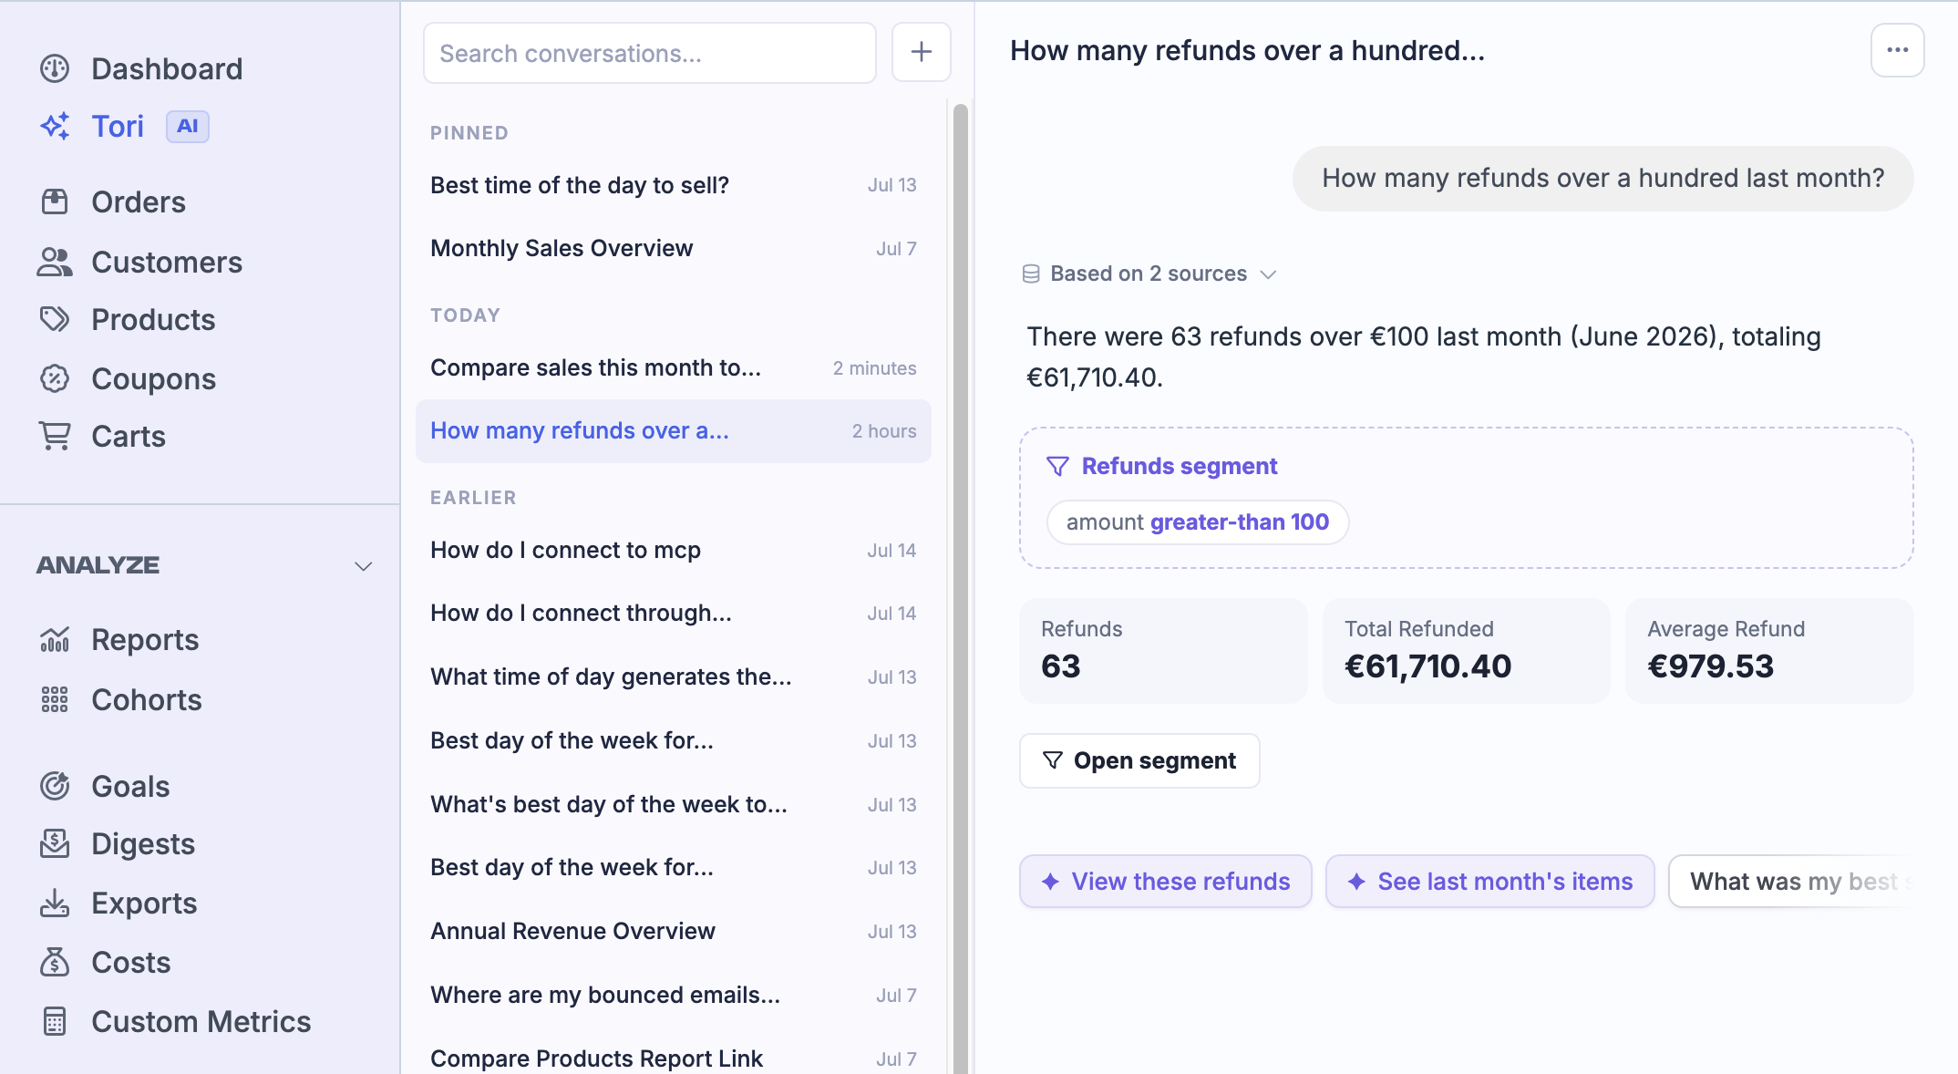1958x1074 pixels.
Task: Open the Orders box icon
Action: [x=55, y=201]
